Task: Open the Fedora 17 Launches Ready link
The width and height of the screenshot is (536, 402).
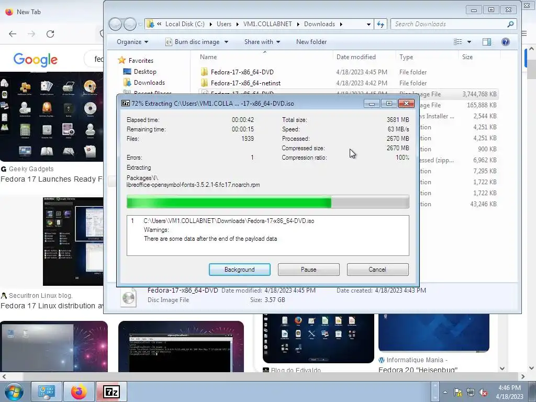Action: point(51,179)
